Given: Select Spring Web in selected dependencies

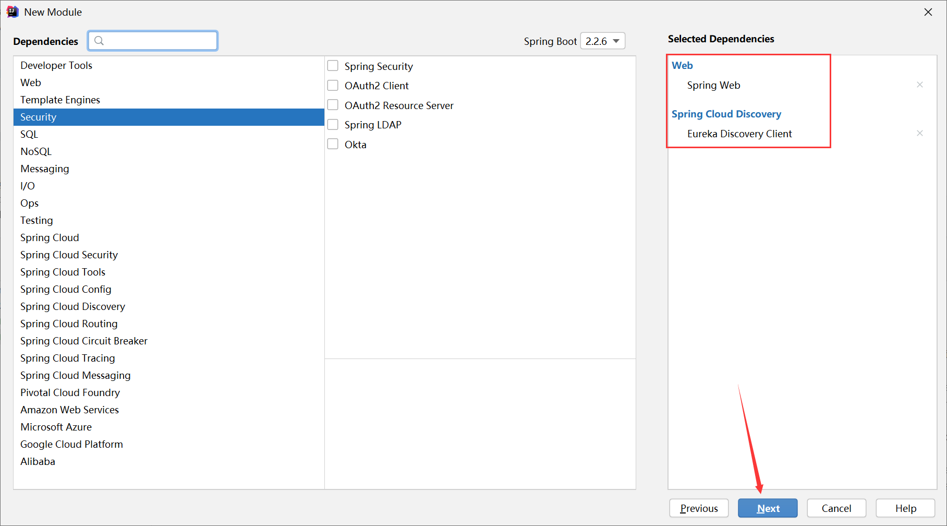Looking at the screenshot, I should pos(713,85).
